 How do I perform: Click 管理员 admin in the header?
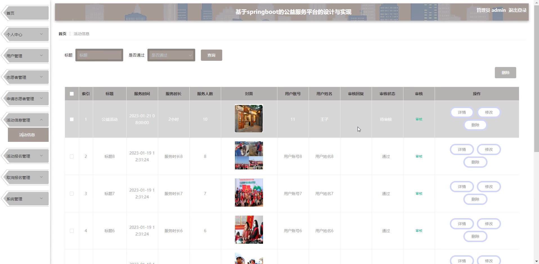pyautogui.click(x=491, y=10)
